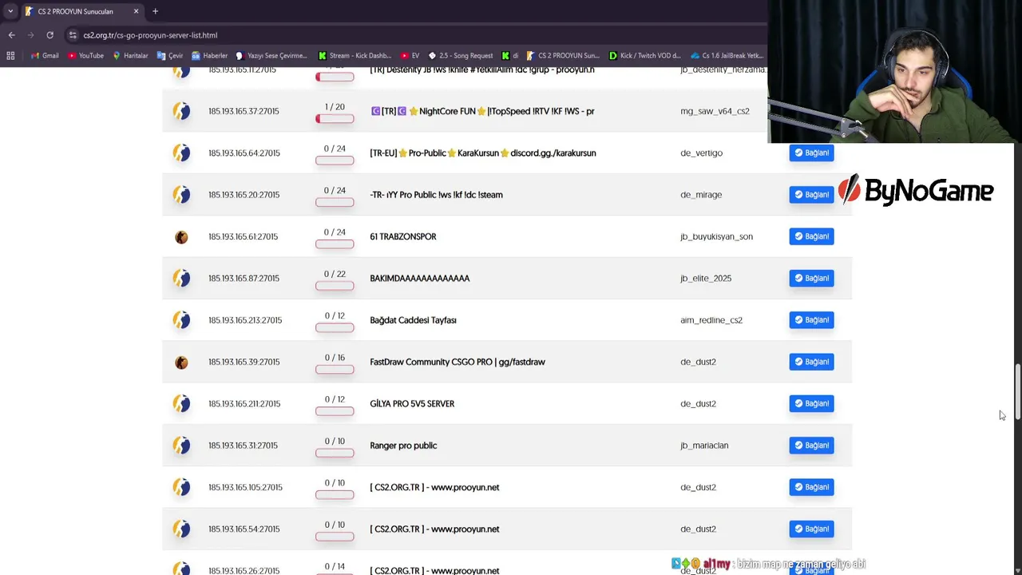
Task: Open the Chrome apps grid
Action: coord(10,56)
